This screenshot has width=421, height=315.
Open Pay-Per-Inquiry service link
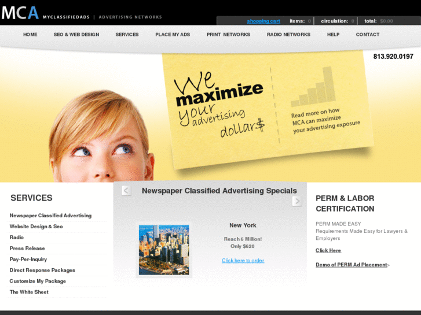point(28,260)
